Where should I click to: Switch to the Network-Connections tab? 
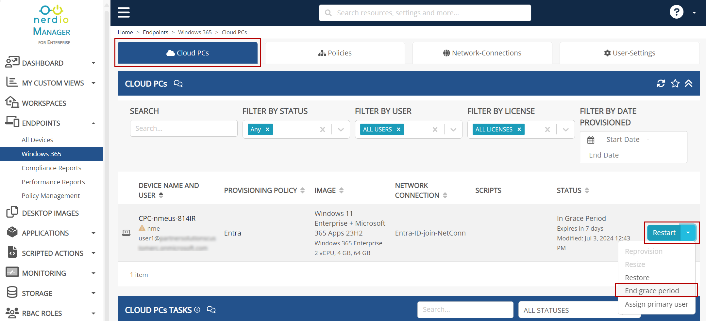tap(482, 53)
